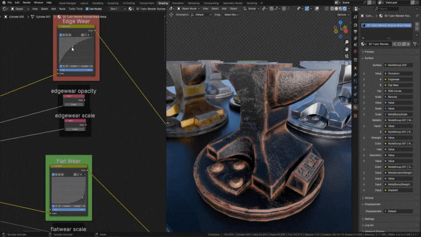
Task: Click Displacement Default link button
Action: tap(398, 211)
